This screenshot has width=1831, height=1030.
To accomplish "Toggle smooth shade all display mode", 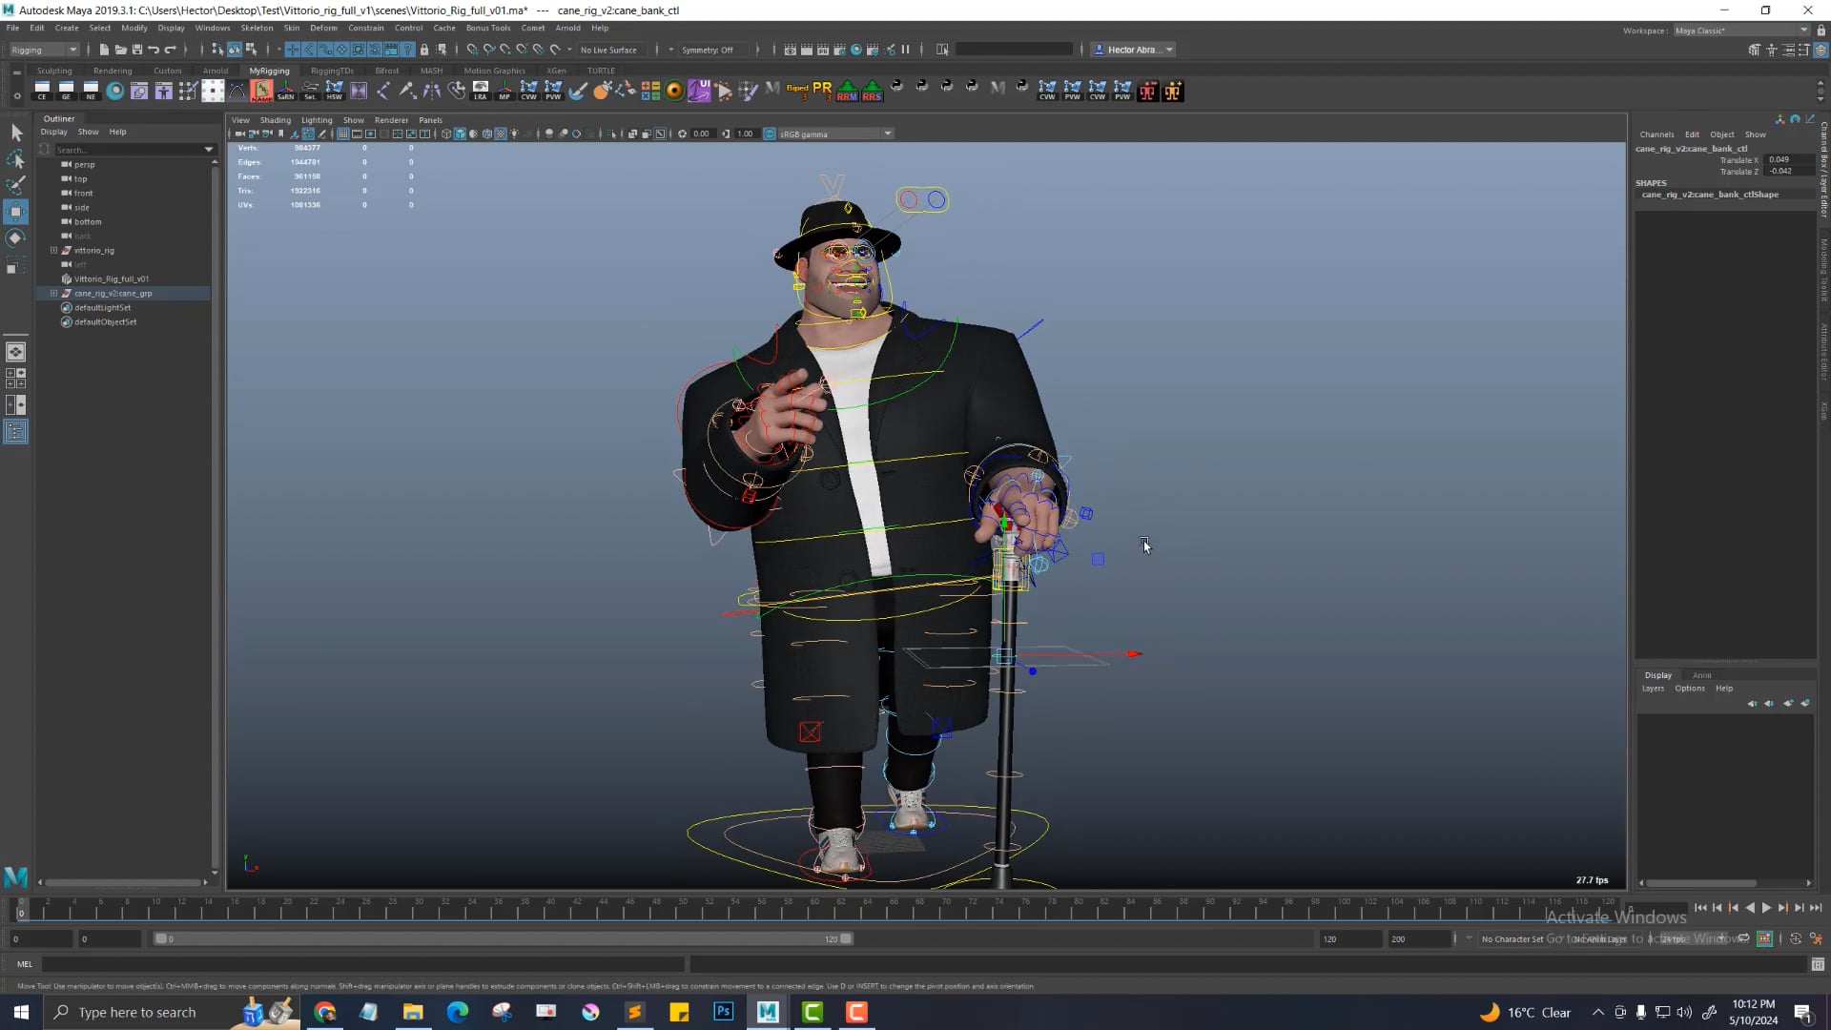I will tap(460, 134).
